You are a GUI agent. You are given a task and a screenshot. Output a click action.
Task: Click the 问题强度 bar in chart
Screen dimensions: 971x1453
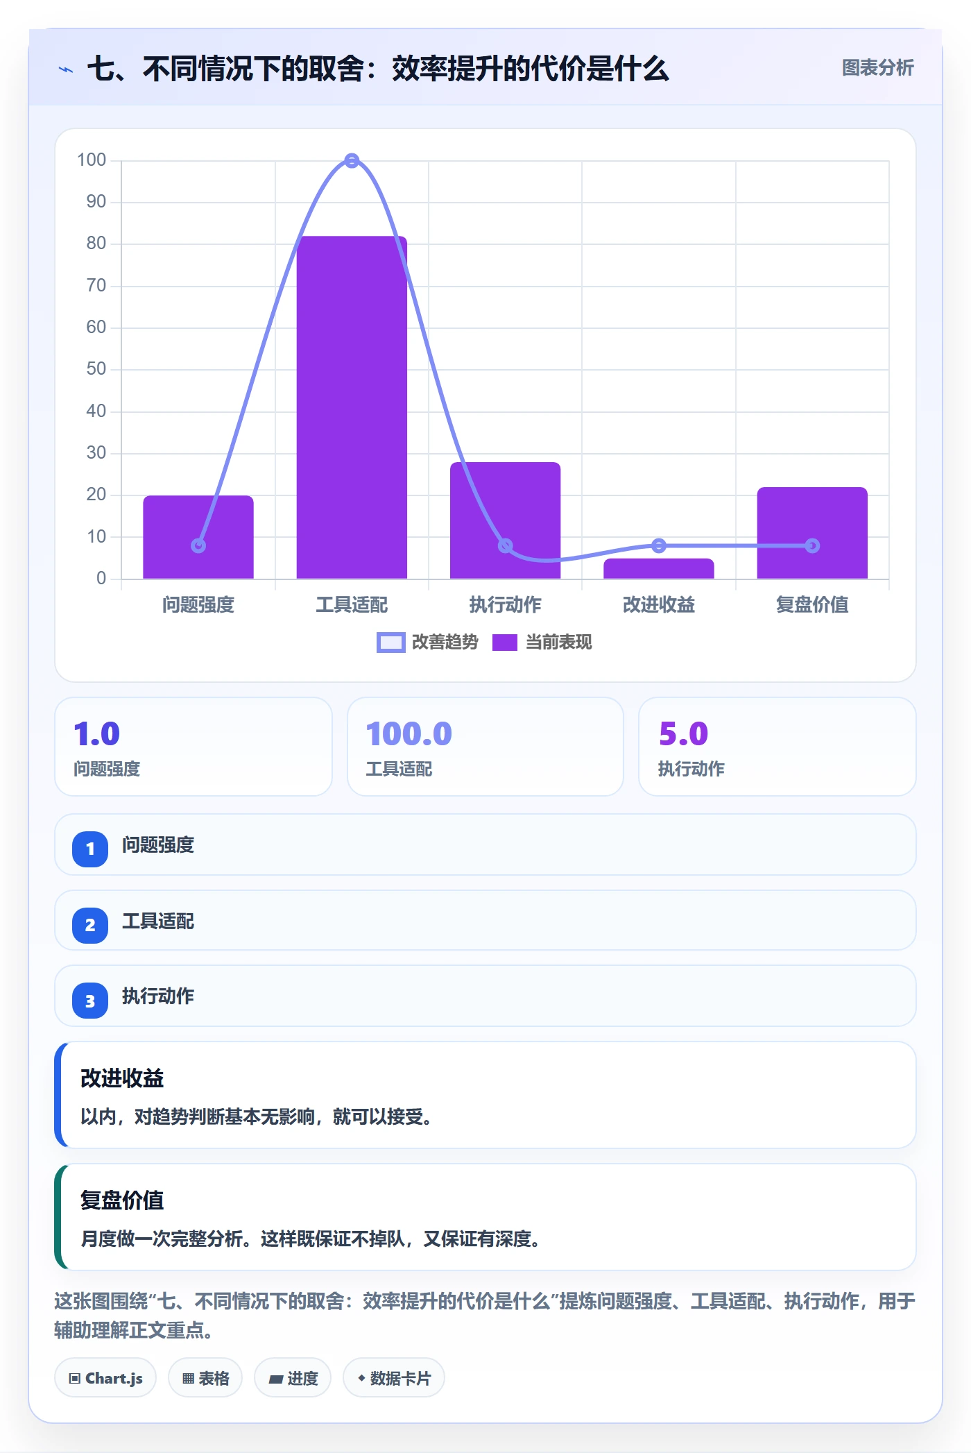point(198,537)
